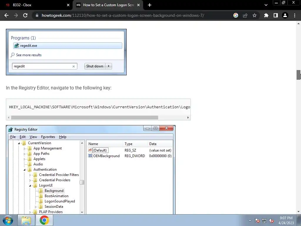This screenshot has height=226, width=301.
Task: Open Windows Explorer from taskbar
Action: pyautogui.click(x=26, y=220)
